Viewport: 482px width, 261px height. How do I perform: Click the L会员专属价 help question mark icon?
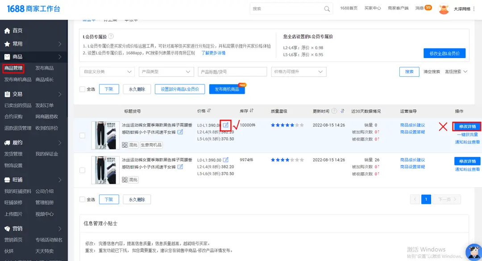point(111,36)
